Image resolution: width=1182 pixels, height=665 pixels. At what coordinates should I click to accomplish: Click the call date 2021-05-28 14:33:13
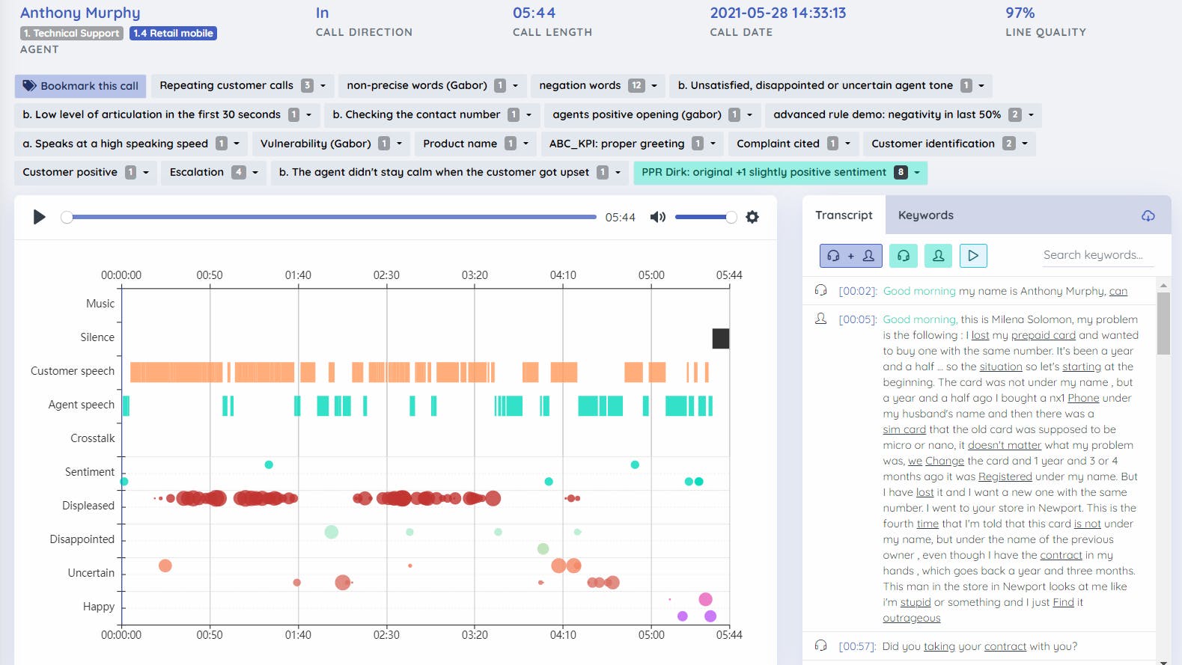point(778,13)
